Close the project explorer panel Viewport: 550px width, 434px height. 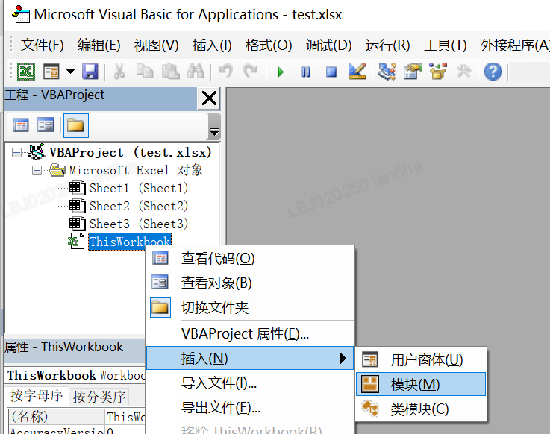point(209,98)
